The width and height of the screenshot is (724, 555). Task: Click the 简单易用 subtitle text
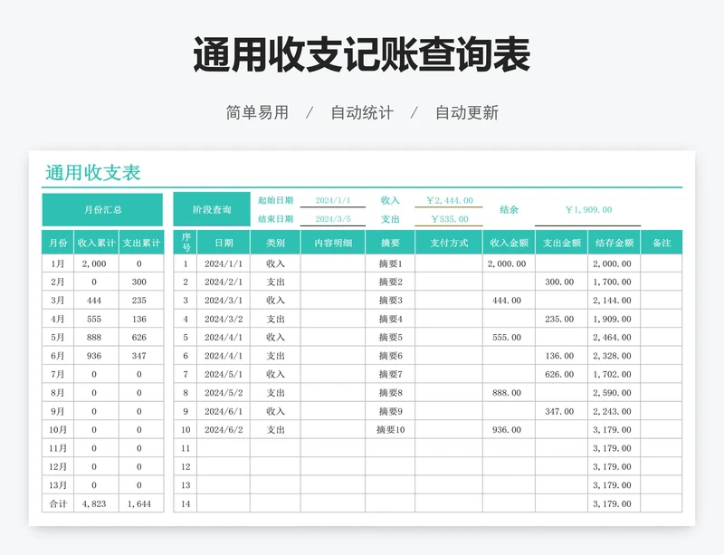click(x=257, y=113)
